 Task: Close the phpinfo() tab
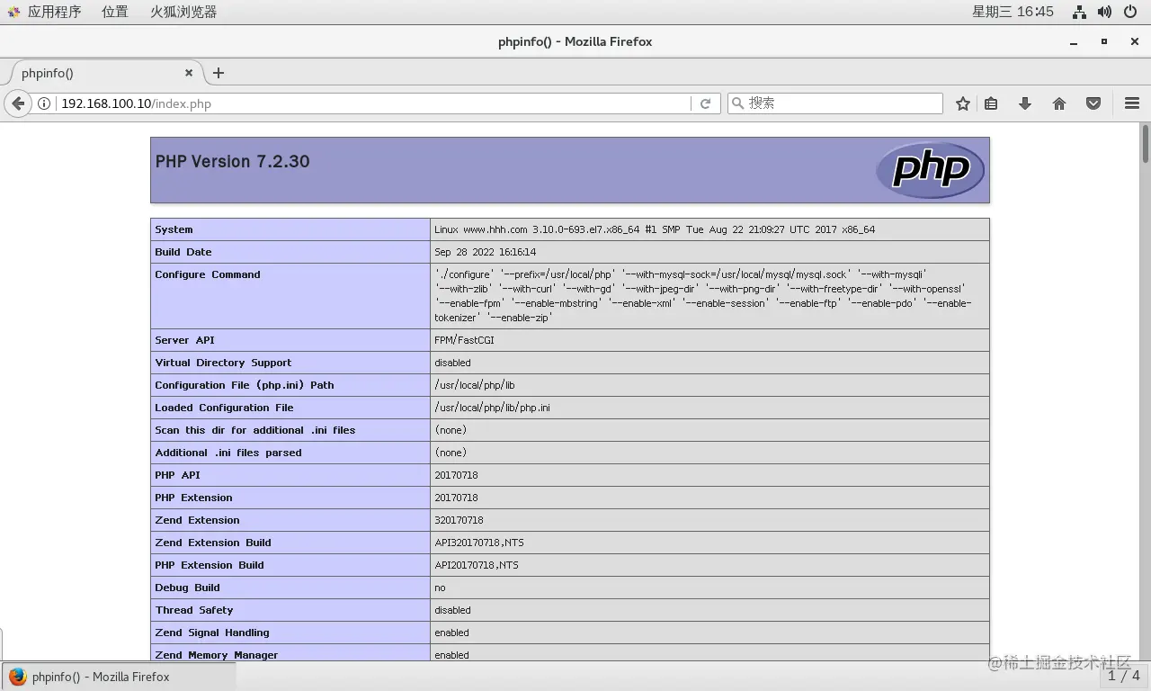(x=189, y=73)
